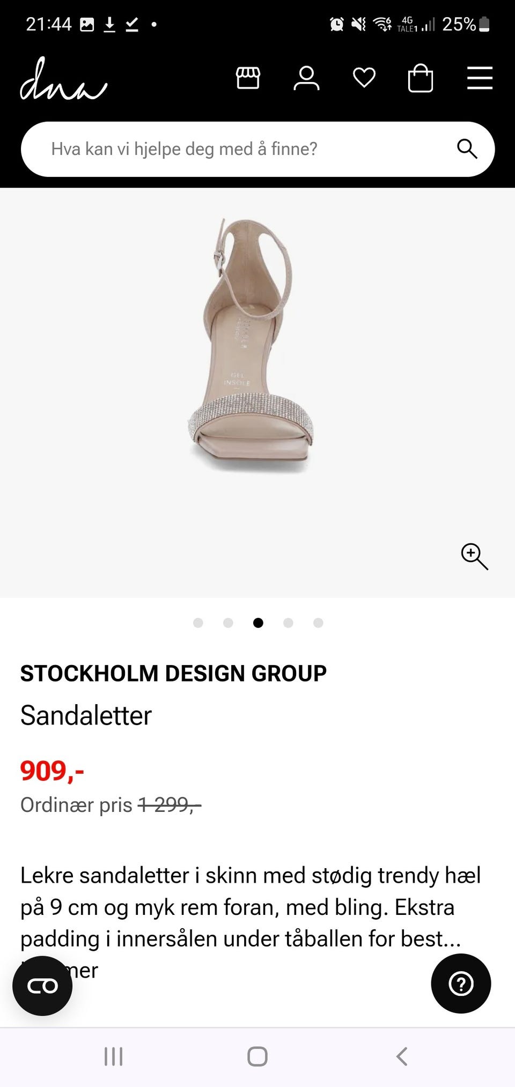Select the fifth image carousel dot
This screenshot has width=515, height=1087.
pyautogui.click(x=318, y=623)
